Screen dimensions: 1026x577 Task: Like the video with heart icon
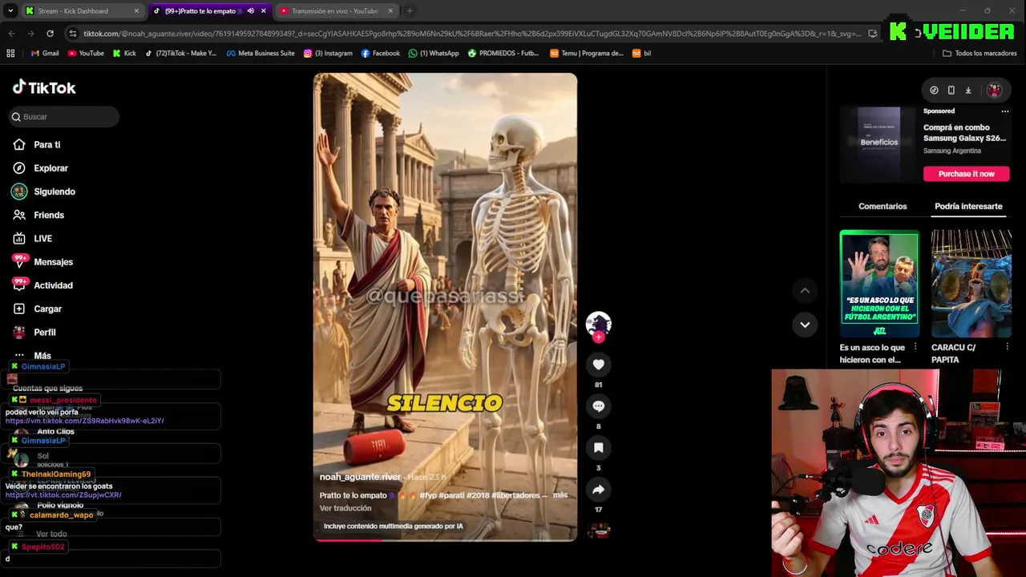coord(598,365)
